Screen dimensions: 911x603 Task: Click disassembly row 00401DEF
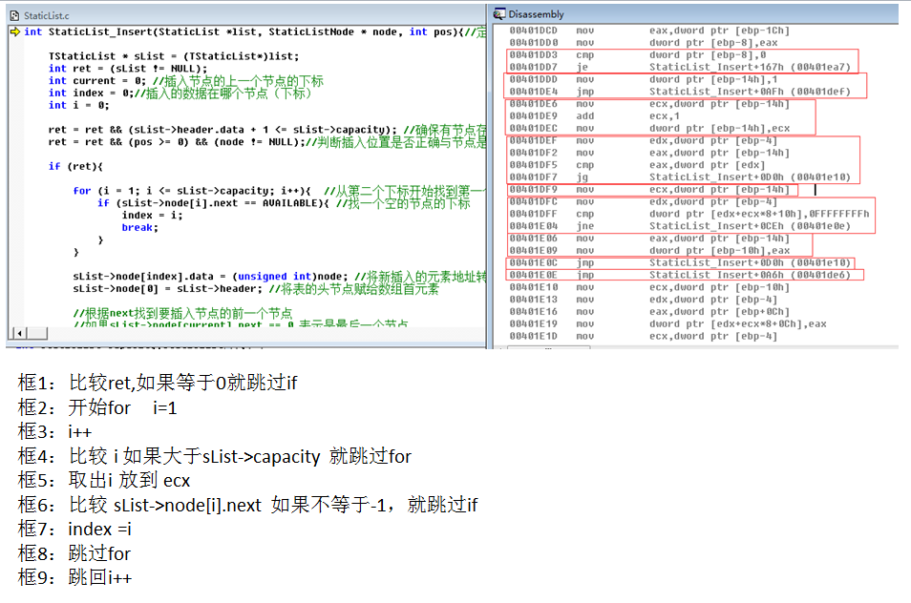coord(644,140)
